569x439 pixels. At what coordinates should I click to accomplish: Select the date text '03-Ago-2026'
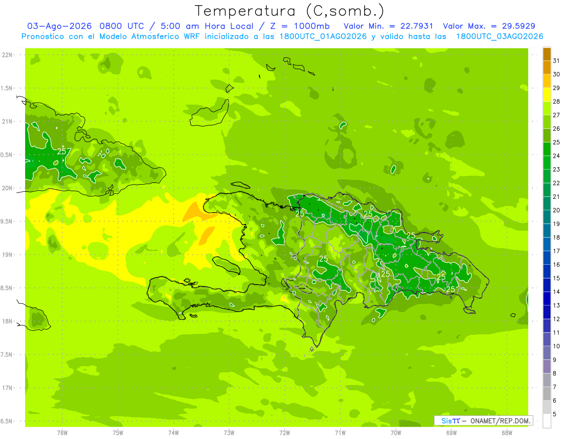[x=60, y=26]
